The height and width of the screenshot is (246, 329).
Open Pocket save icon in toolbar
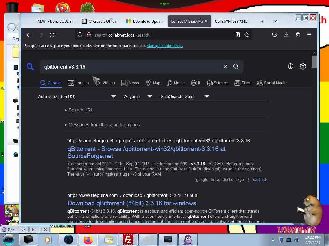tap(275, 35)
